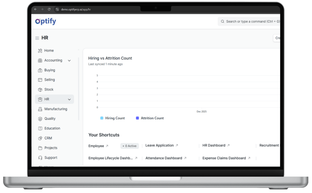Screen dimensions: 312x193
Task: Expand the Accounting submenu chevron
Action: [69, 60]
